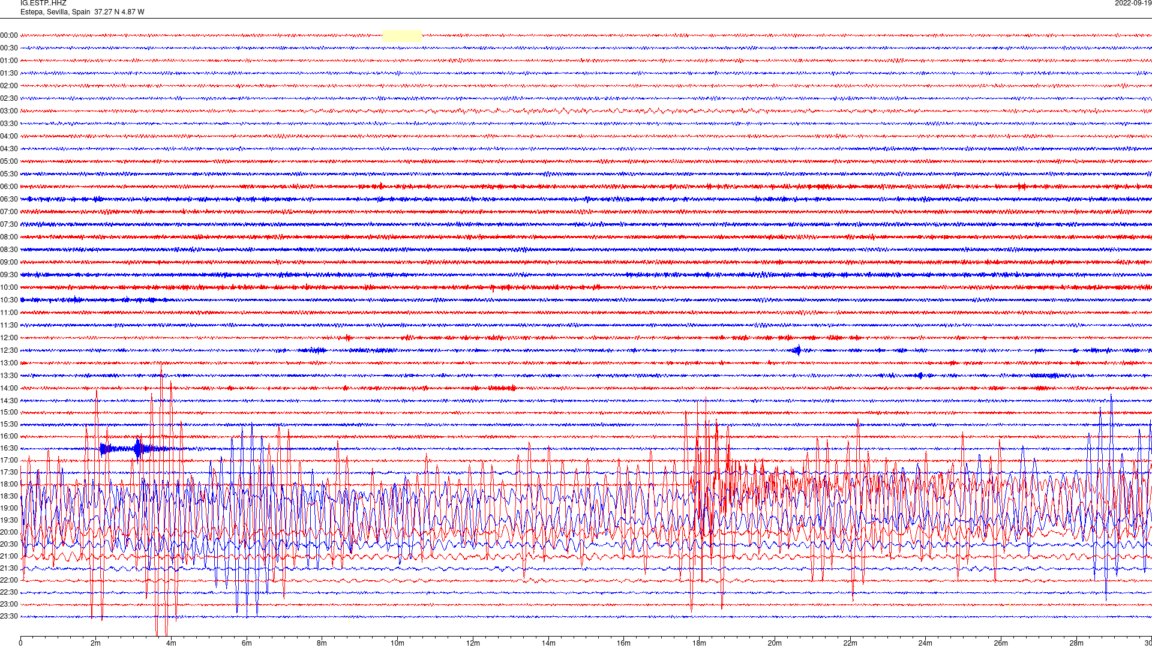Screen dimensions: 1152x648
Task: Select the 09:30 time row label
Action: [9, 275]
